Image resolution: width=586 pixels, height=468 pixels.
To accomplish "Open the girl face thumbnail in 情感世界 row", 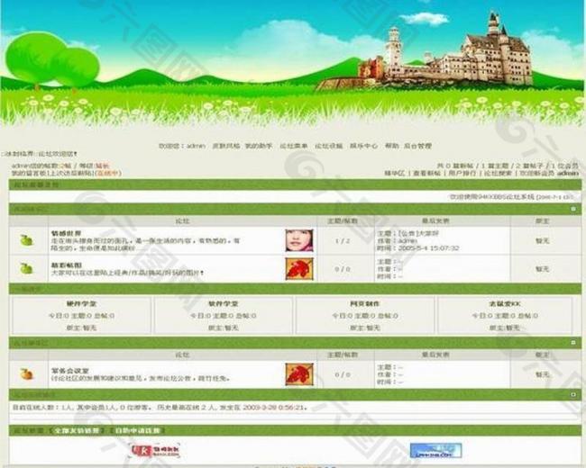I will coord(299,240).
